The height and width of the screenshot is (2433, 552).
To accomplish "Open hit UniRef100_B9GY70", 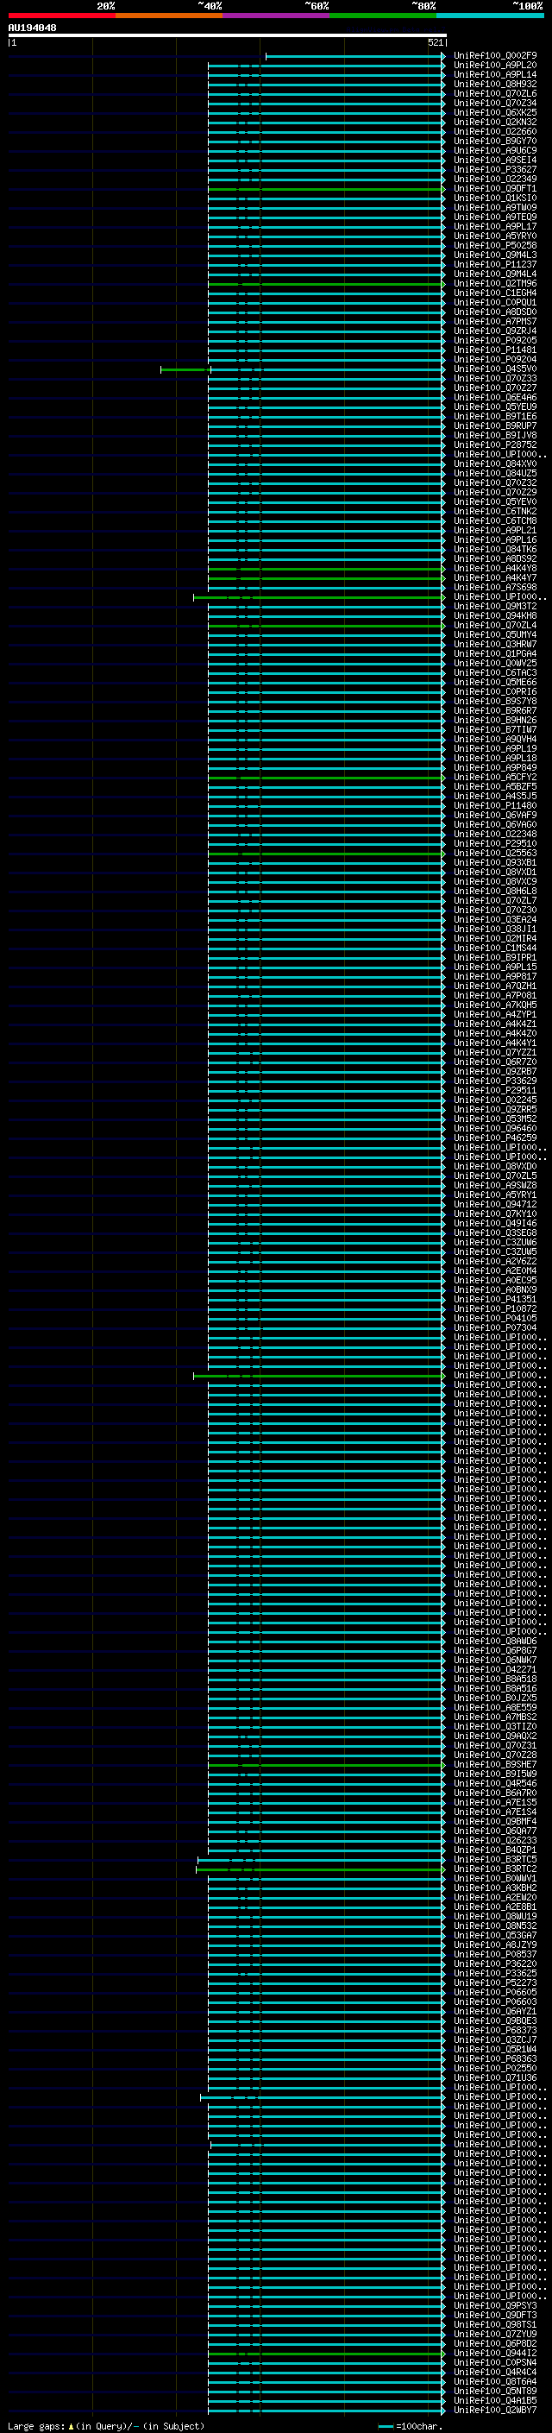I will tap(495, 141).
